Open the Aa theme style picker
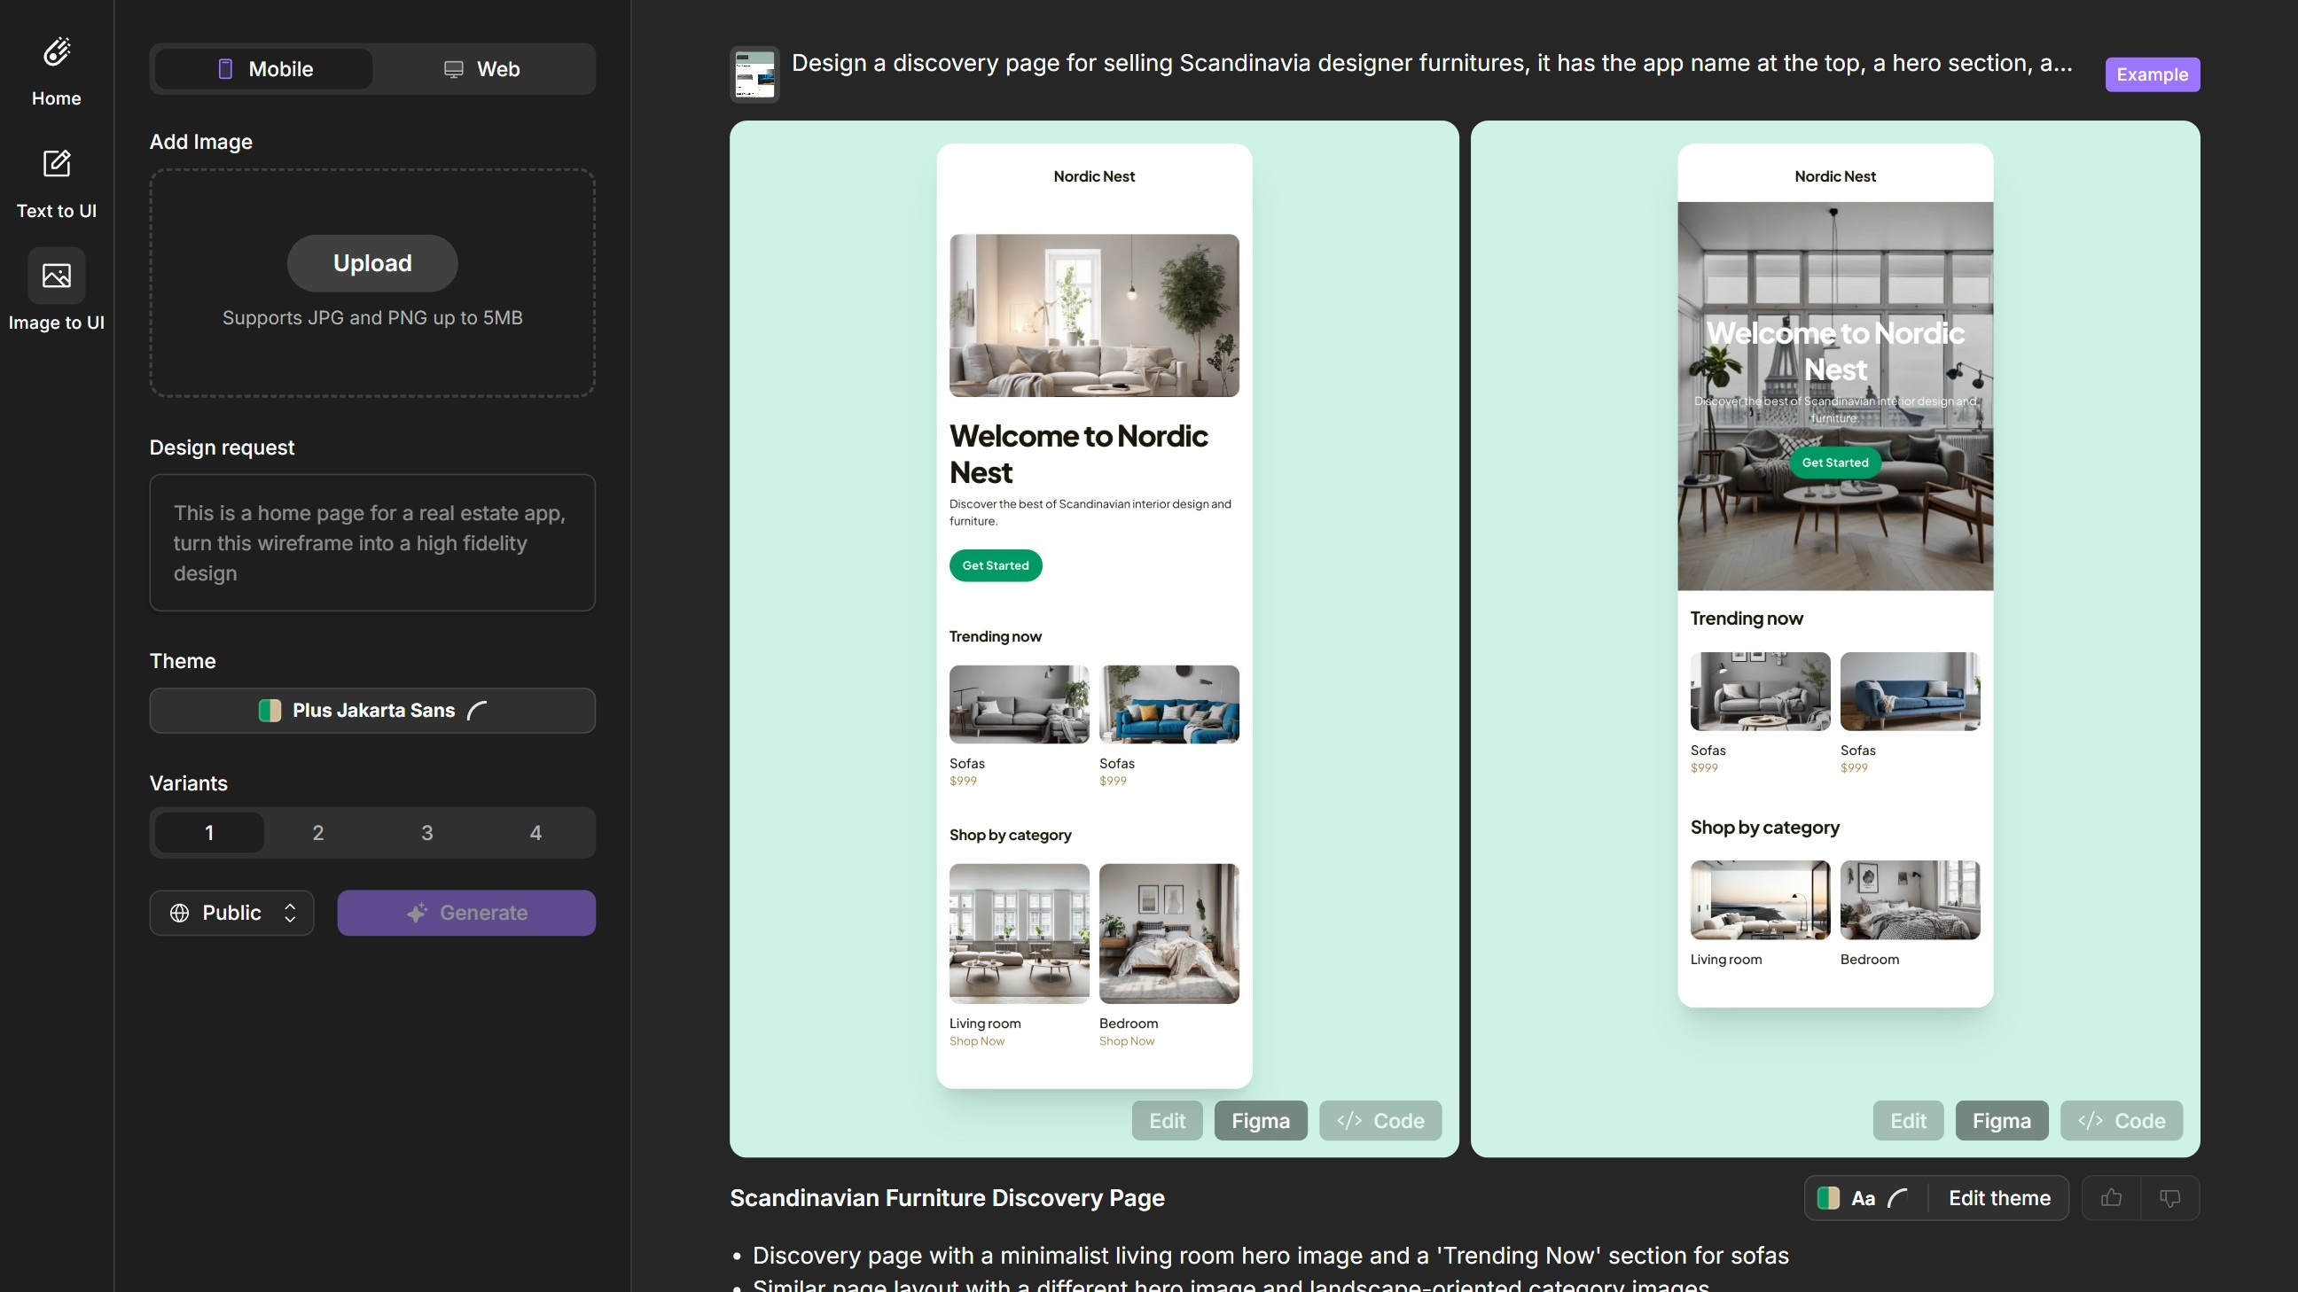Screen dimensions: 2298x1292 [x=1864, y=1197]
